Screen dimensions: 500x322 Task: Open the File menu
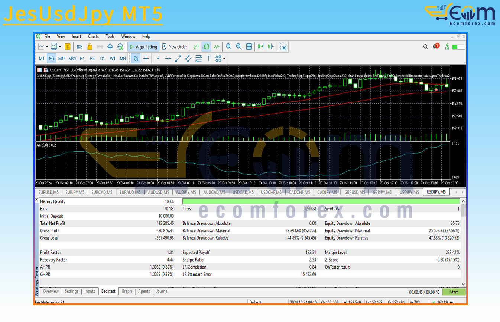[47, 36]
